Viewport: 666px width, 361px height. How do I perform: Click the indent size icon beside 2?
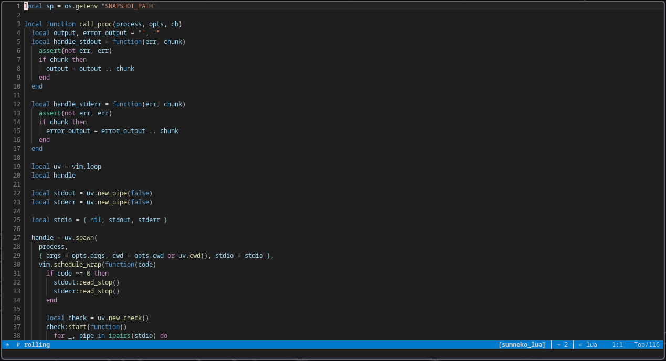[558, 345]
